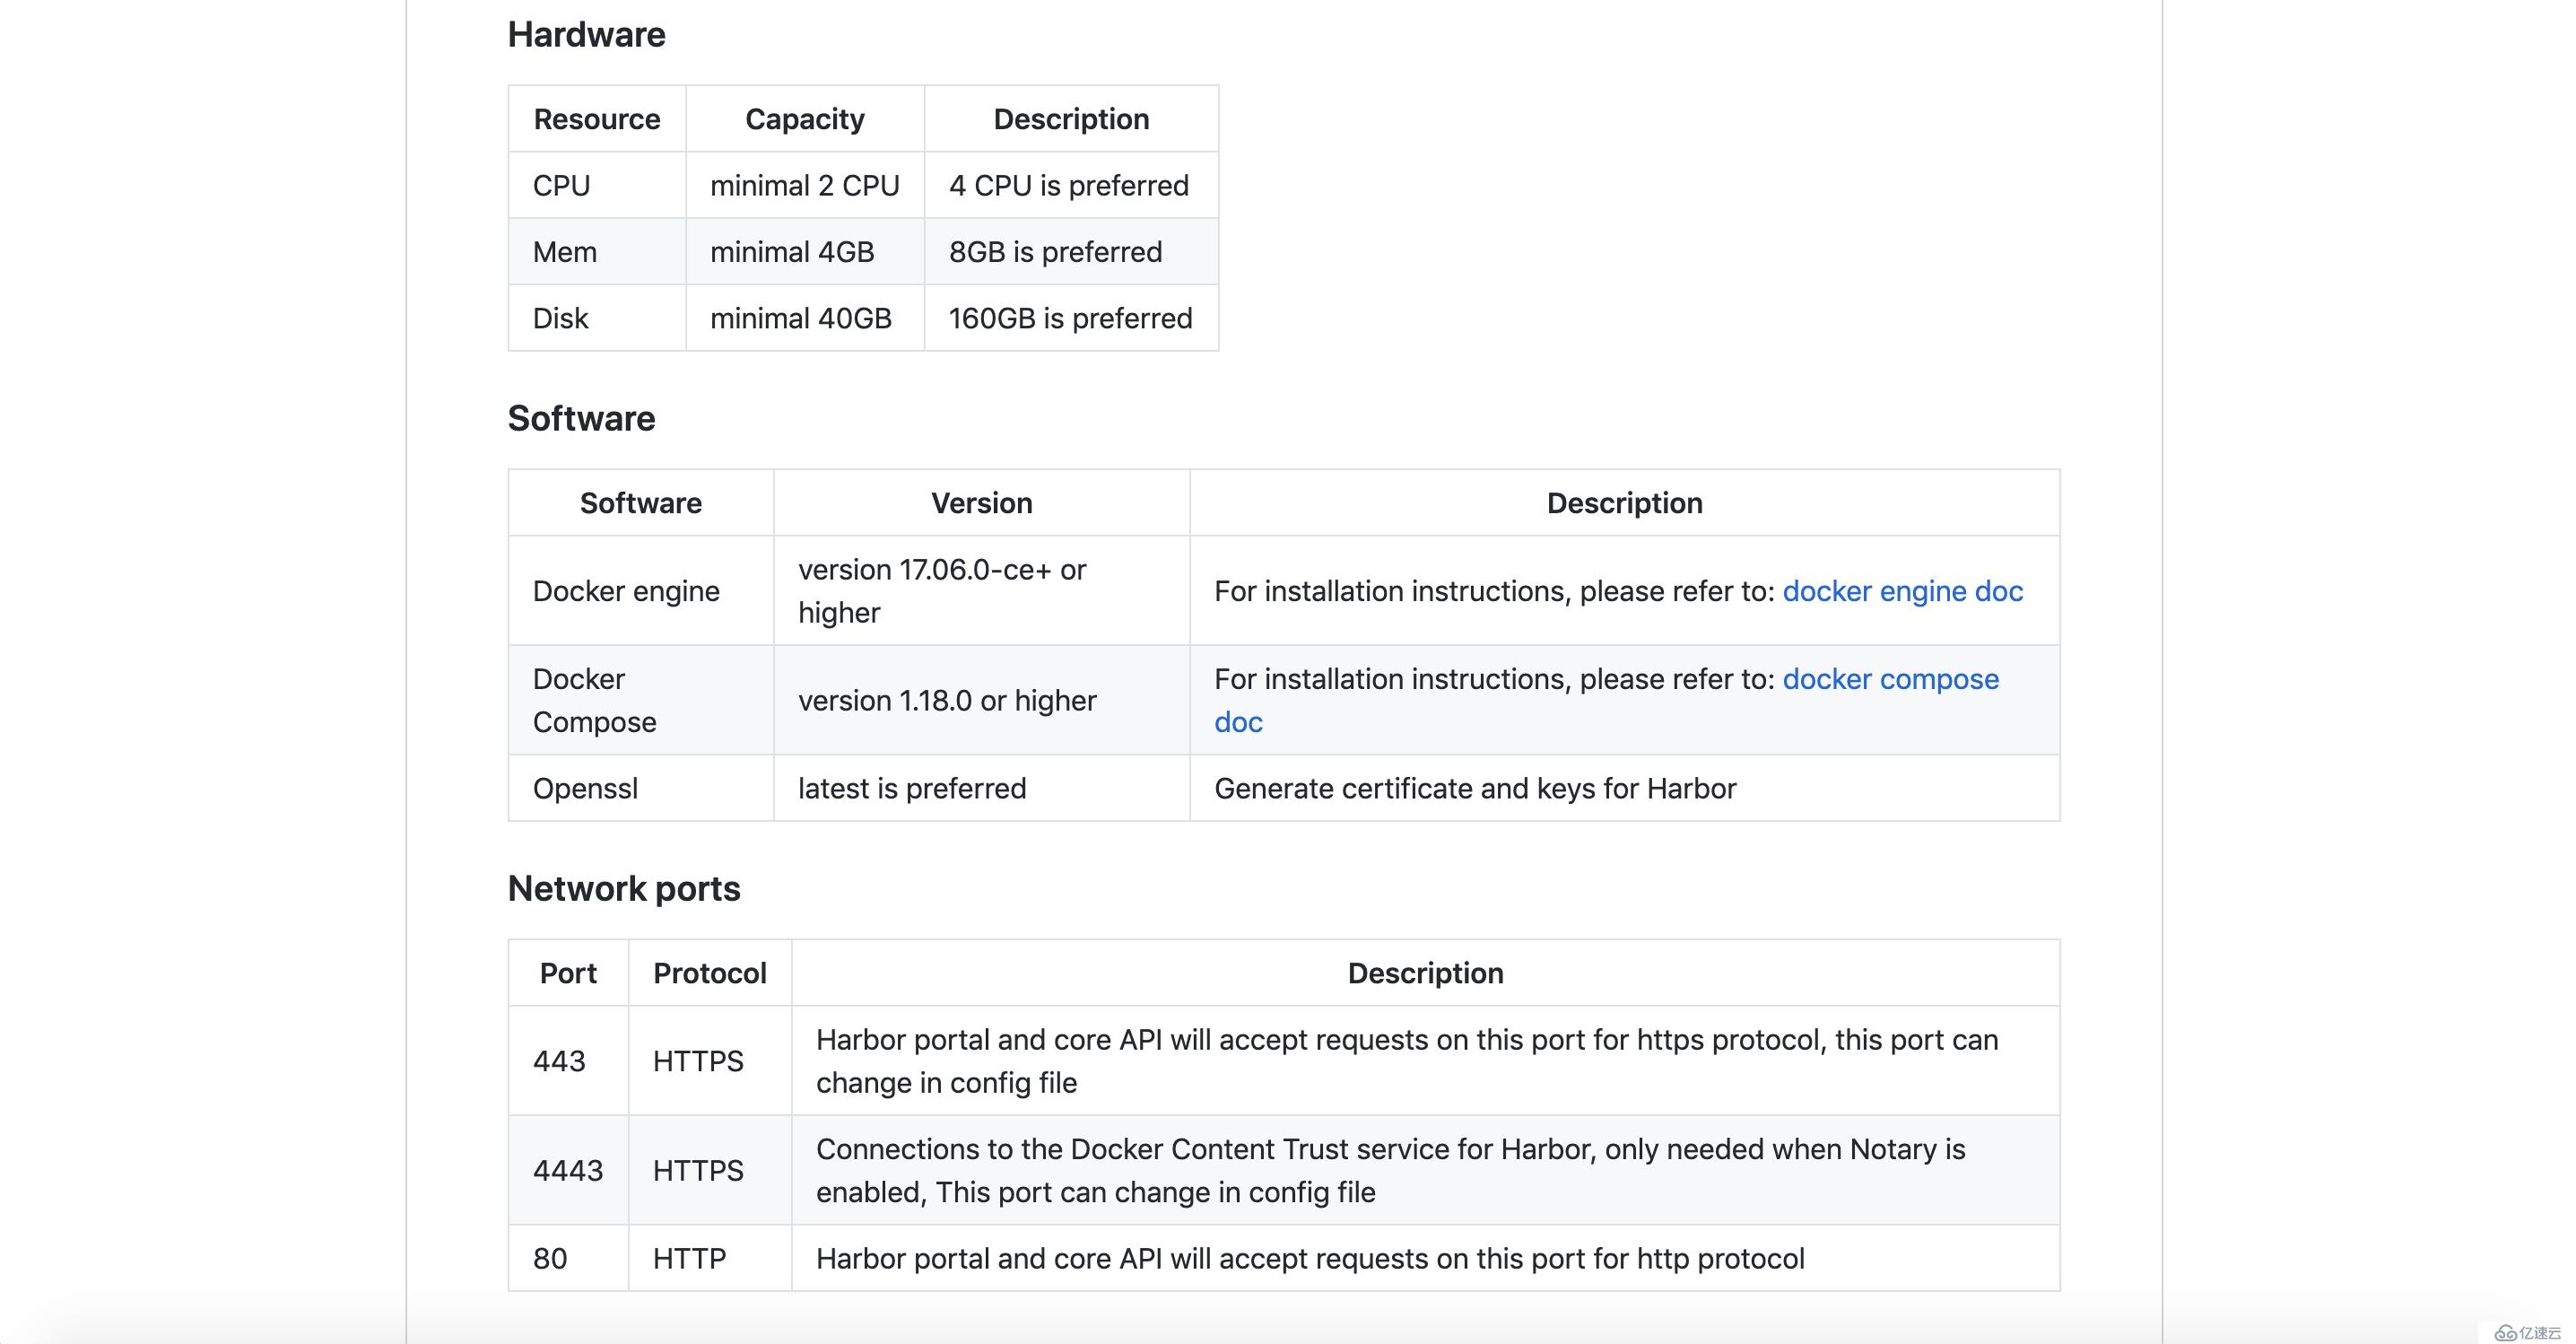Click the 'minimal 40GB' cell
This screenshot has width=2576, height=1344.
pyautogui.click(x=805, y=318)
